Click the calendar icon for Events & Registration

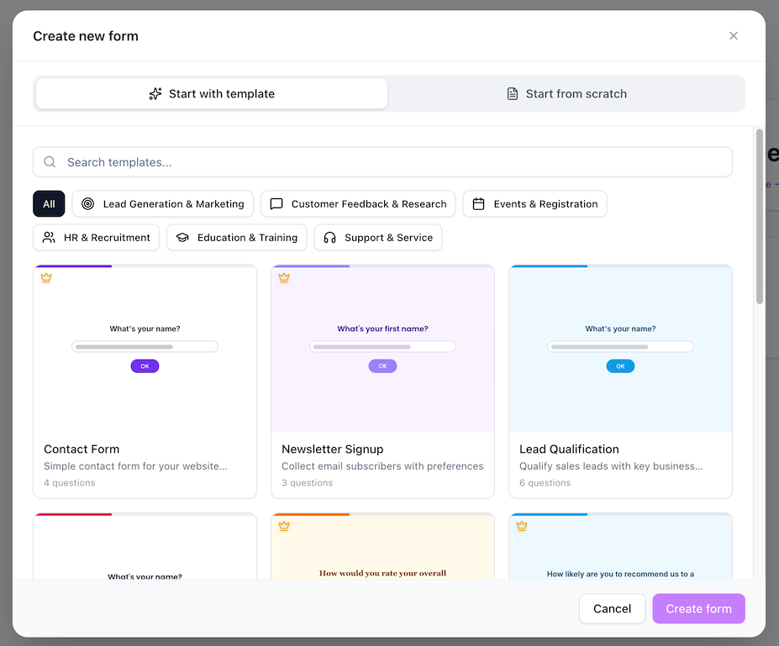(x=479, y=204)
